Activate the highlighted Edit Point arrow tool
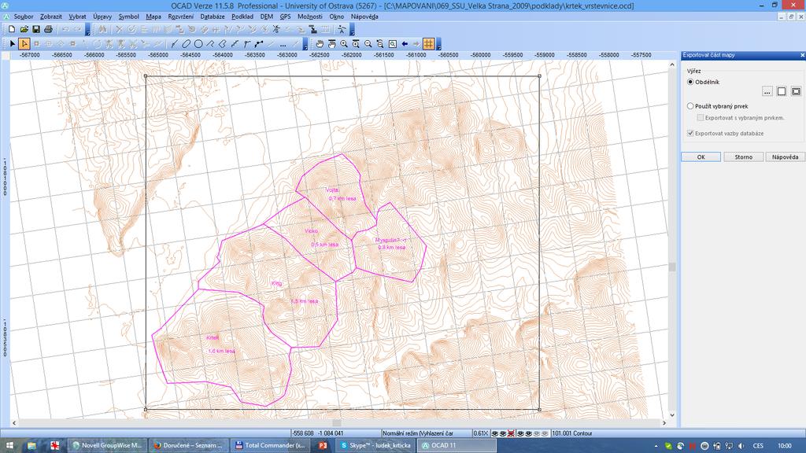Image resolution: width=806 pixels, height=453 pixels. [x=24, y=44]
